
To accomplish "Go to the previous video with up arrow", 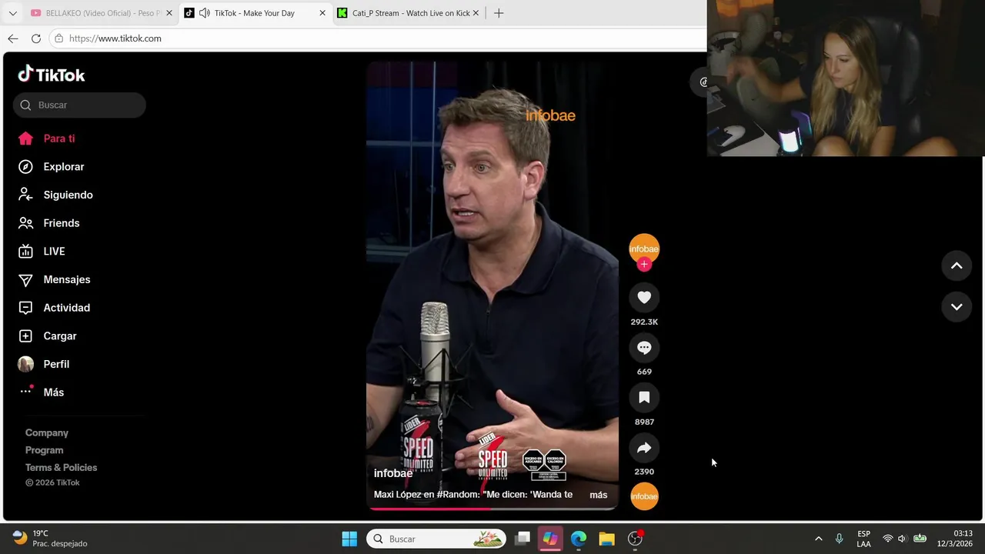I will 957,265.
